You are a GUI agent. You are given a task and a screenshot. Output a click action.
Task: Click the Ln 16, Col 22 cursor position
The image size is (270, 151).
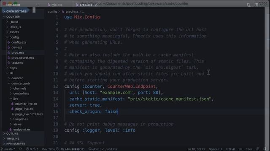pyautogui.click(x=196, y=149)
